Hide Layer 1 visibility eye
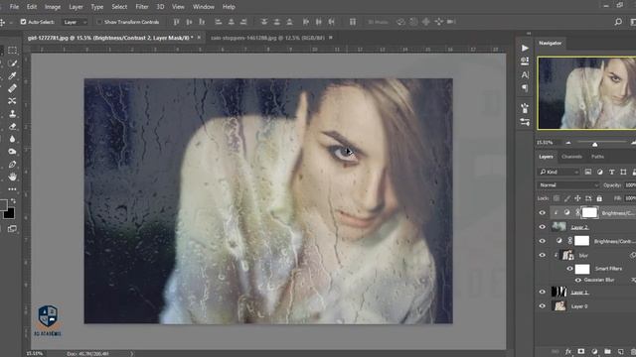This screenshot has height=357, width=636. [543, 292]
